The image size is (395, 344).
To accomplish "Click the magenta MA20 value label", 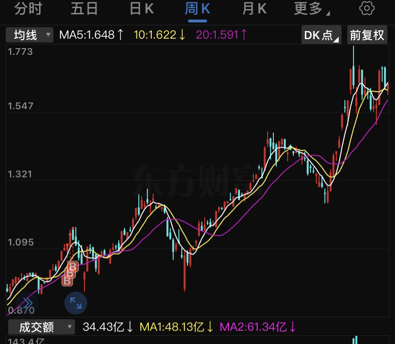I will 217,35.
